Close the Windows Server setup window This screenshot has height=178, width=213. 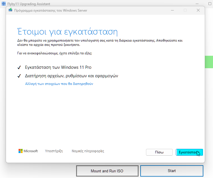pos(198,10)
